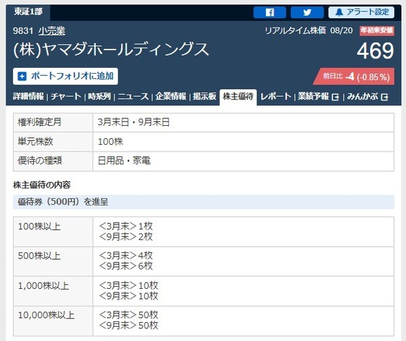406x341 pixels.
Task: Click the 100株 value cell
Action: click(x=244, y=141)
